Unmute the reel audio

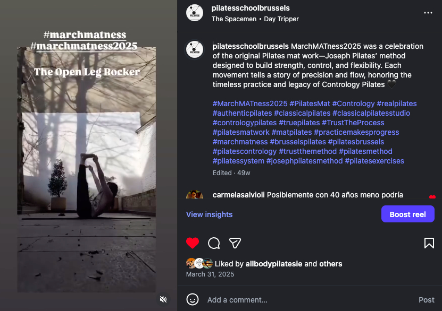pos(163,299)
